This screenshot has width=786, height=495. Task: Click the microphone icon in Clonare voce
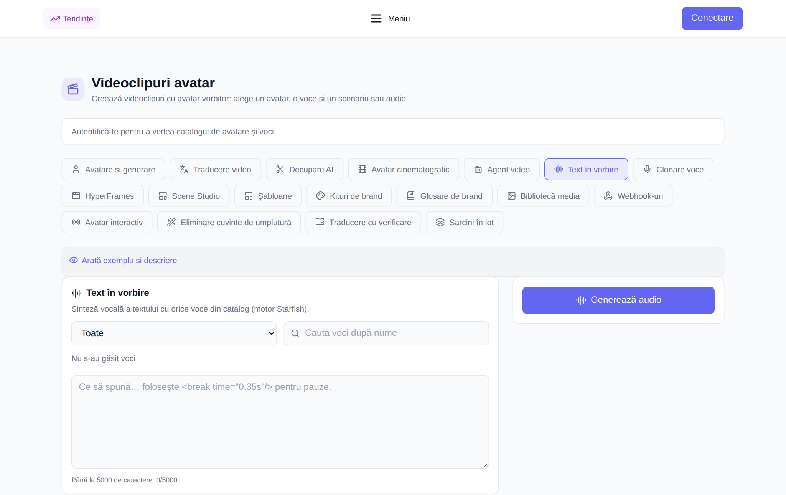[x=647, y=169]
